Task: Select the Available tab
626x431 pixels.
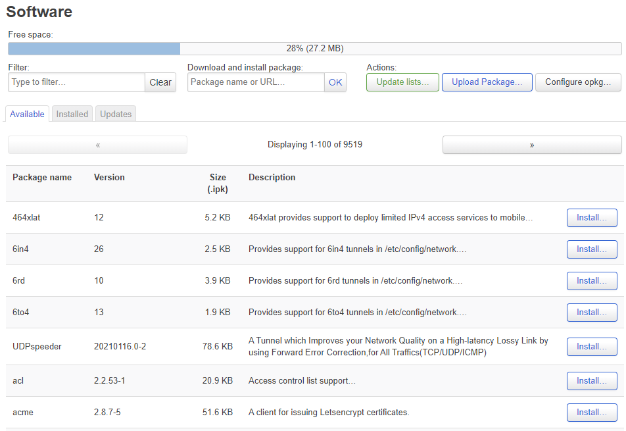Action: (27, 114)
